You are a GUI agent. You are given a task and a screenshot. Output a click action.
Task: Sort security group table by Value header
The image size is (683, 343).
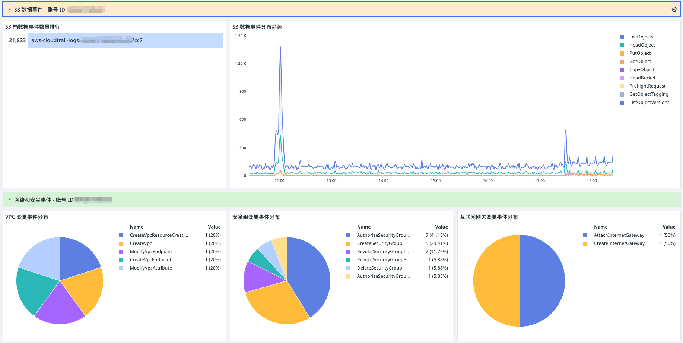coord(441,227)
